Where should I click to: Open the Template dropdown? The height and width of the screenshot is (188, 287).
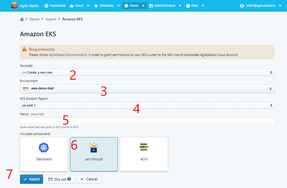click(x=147, y=72)
